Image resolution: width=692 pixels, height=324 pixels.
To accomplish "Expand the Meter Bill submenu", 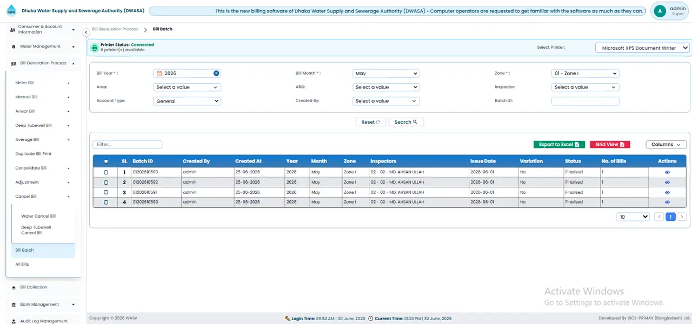I will (43, 83).
